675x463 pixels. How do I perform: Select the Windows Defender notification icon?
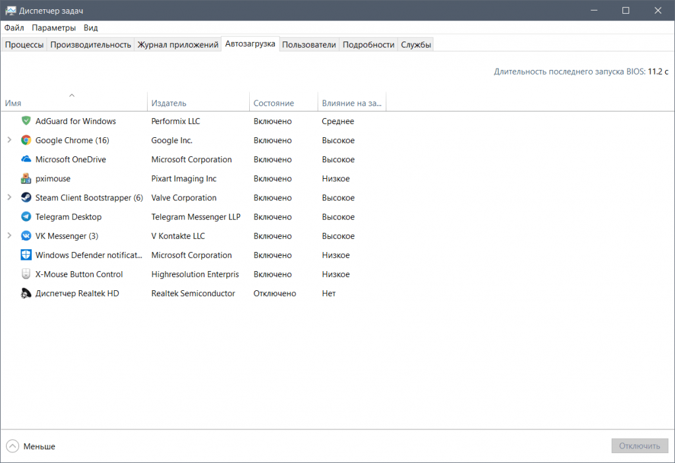coord(26,255)
